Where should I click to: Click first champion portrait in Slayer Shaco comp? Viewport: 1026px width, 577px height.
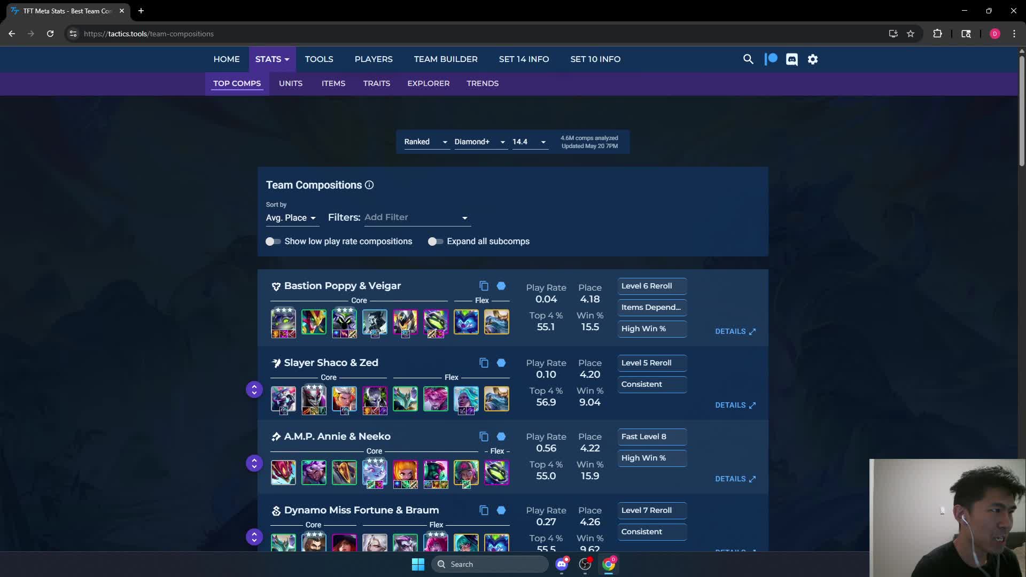[283, 400]
